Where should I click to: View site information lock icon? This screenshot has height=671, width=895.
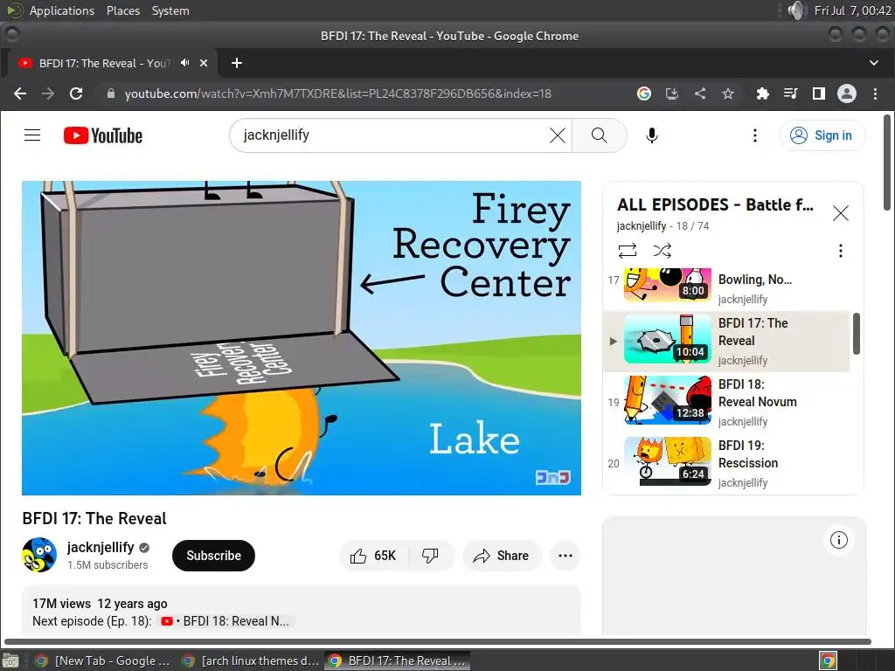[x=111, y=93]
